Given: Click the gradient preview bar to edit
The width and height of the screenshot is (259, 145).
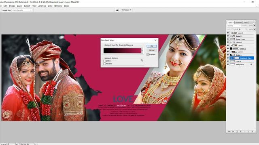Looking at the screenshot, I should (x=122, y=51).
